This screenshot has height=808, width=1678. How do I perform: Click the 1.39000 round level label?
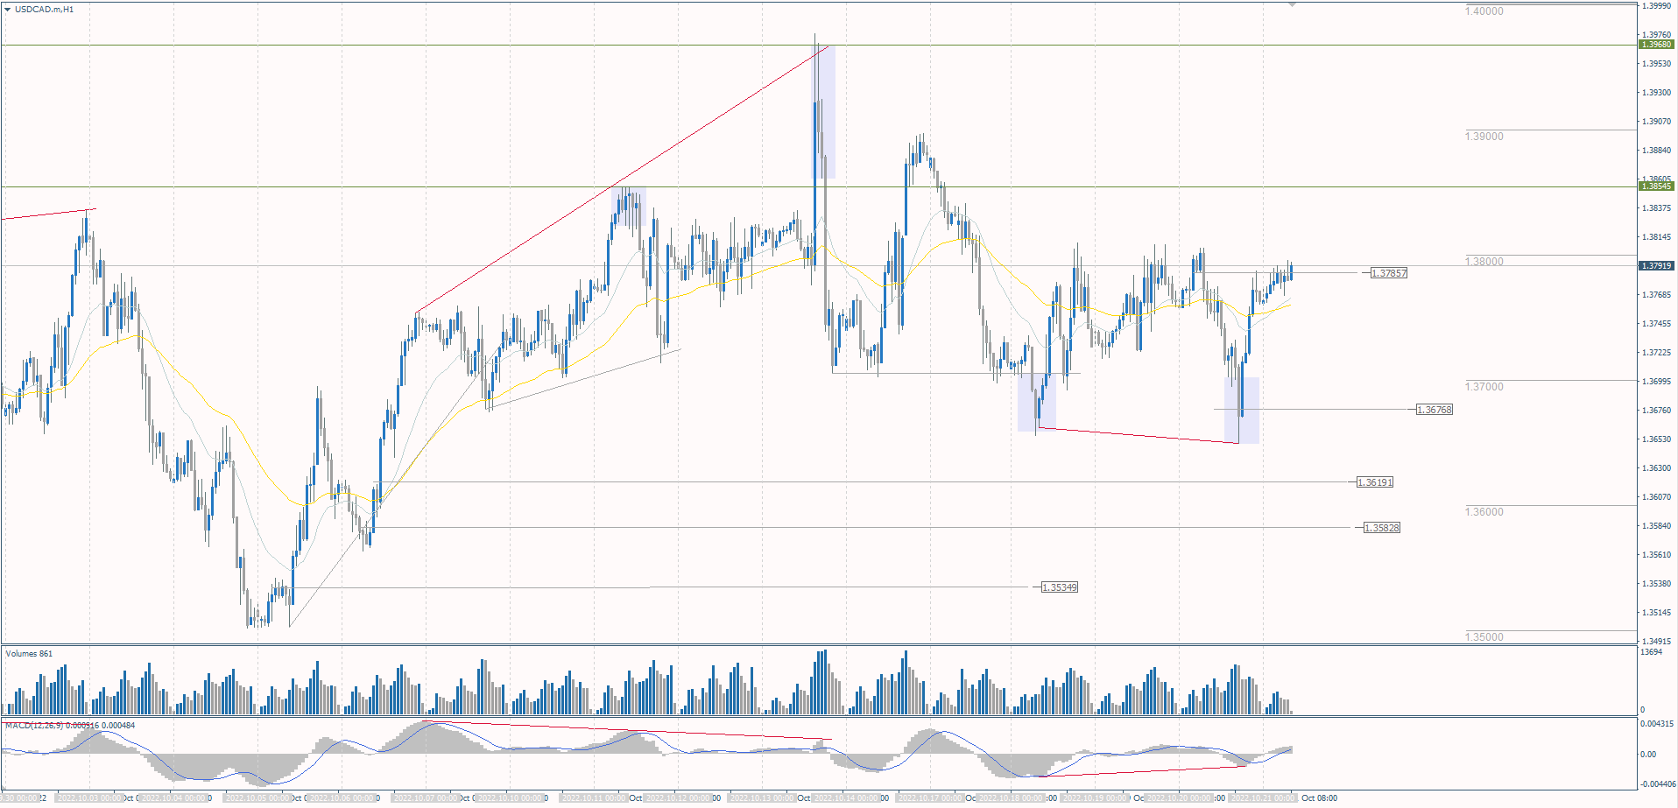1484,137
